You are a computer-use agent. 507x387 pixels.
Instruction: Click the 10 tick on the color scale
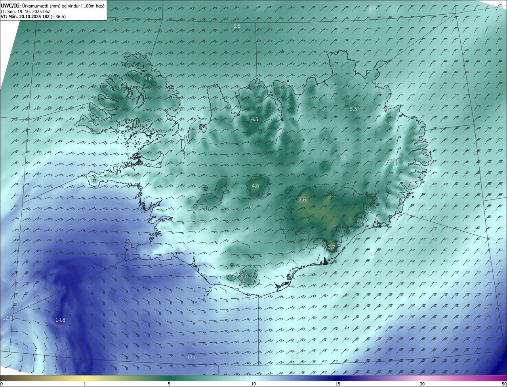(253, 384)
